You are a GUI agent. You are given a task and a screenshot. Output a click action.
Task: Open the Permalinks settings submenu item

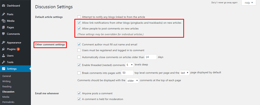click(8, 102)
